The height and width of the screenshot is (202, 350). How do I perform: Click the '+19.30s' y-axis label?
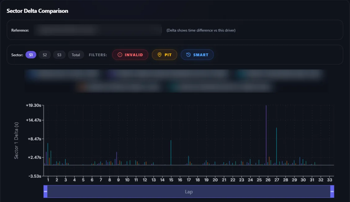34,105
